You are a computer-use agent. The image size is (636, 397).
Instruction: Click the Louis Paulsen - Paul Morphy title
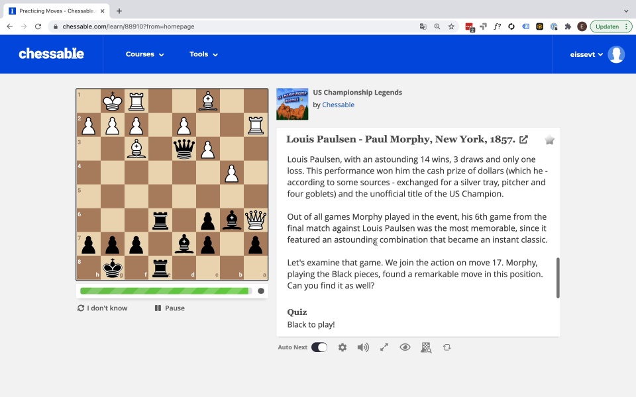tap(401, 140)
